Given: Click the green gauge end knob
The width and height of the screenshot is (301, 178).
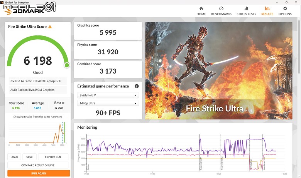Looking at the screenshot, I should click(67, 65).
